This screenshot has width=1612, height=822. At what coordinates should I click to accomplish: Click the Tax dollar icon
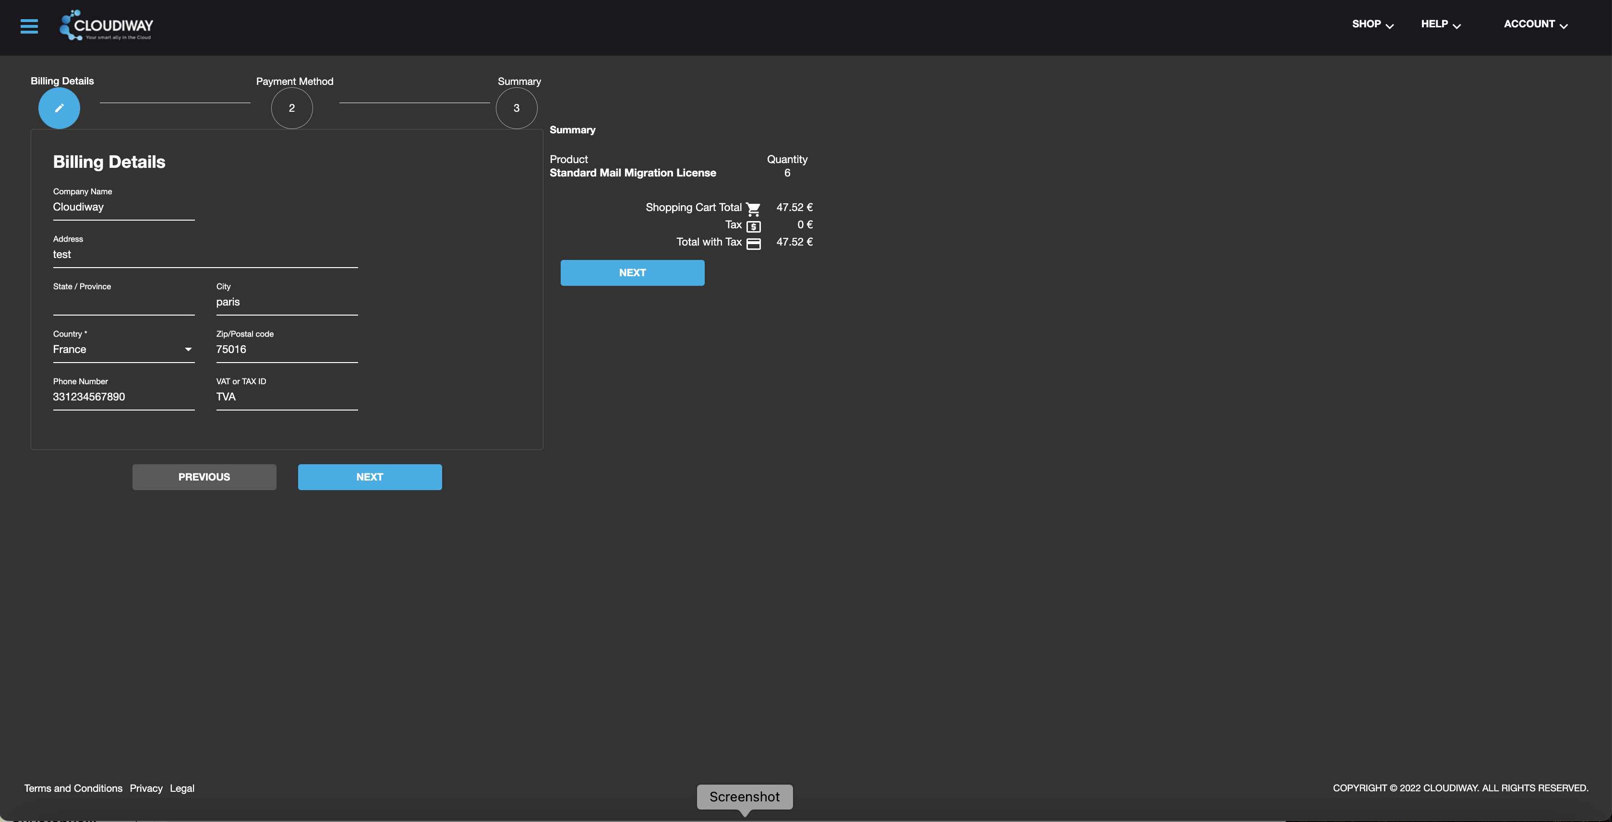[754, 226]
